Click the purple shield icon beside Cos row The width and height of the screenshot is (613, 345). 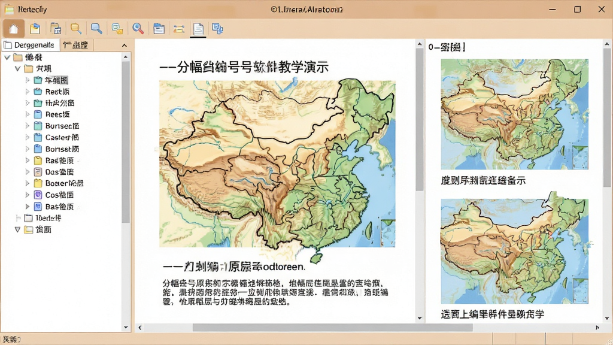pyautogui.click(x=38, y=195)
